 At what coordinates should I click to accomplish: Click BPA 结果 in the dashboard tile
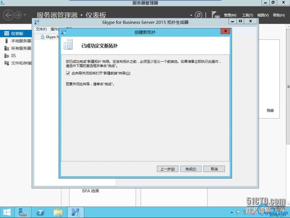pos(91,191)
